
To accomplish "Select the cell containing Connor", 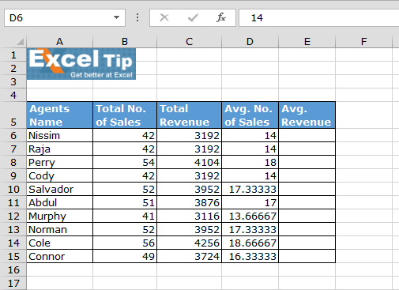I will pyautogui.click(x=60, y=256).
